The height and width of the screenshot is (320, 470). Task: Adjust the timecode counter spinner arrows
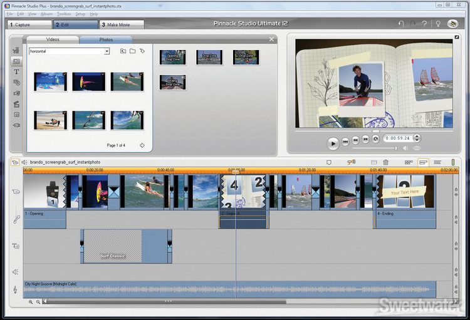(x=417, y=138)
